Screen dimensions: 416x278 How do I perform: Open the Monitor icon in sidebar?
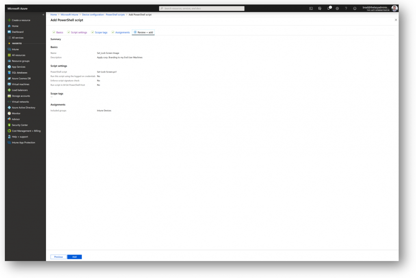click(9, 113)
